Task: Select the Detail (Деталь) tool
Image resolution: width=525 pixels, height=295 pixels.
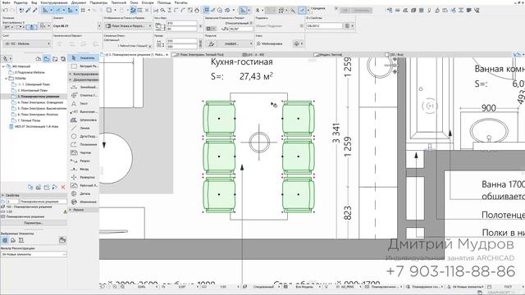Action: [84, 193]
